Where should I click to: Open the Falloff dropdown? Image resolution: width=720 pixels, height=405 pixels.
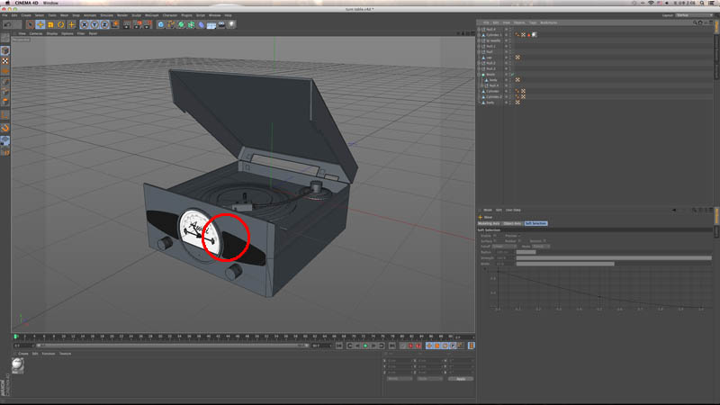click(504, 247)
